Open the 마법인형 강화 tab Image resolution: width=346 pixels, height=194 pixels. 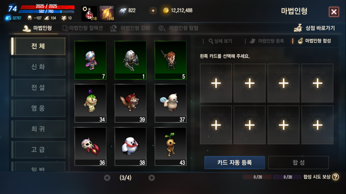(130, 28)
